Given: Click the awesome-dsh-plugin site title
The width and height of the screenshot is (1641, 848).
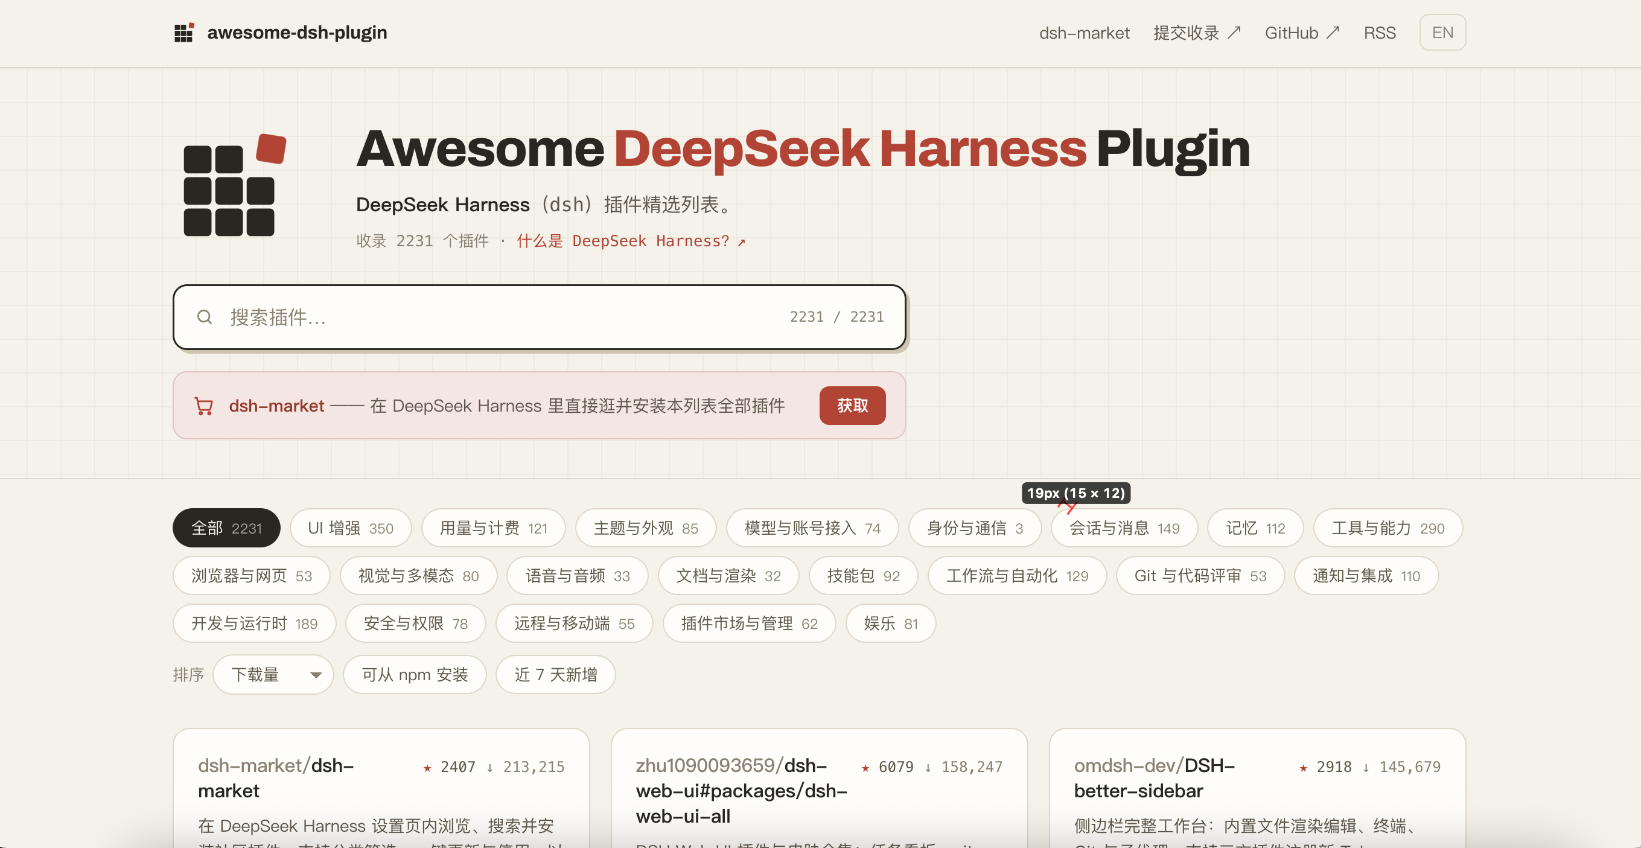Looking at the screenshot, I should pyautogui.click(x=297, y=33).
